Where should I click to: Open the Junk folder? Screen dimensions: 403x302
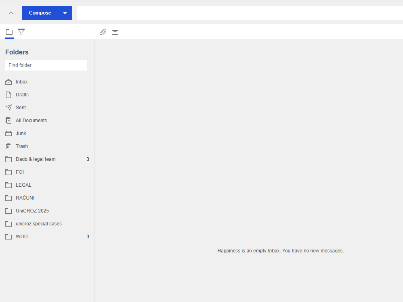click(x=47, y=133)
